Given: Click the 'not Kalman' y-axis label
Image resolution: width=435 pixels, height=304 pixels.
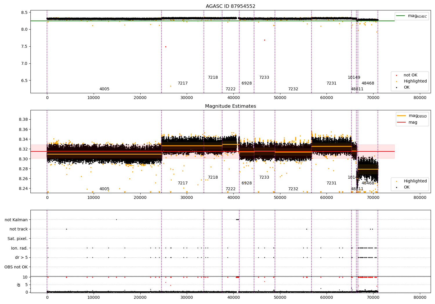Looking at the screenshot, I should click(16, 220).
